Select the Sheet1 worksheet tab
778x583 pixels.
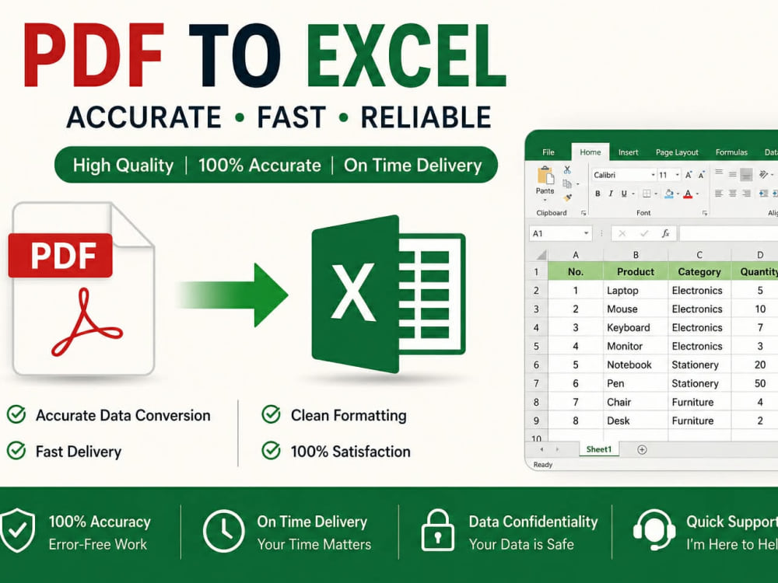pyautogui.click(x=599, y=449)
